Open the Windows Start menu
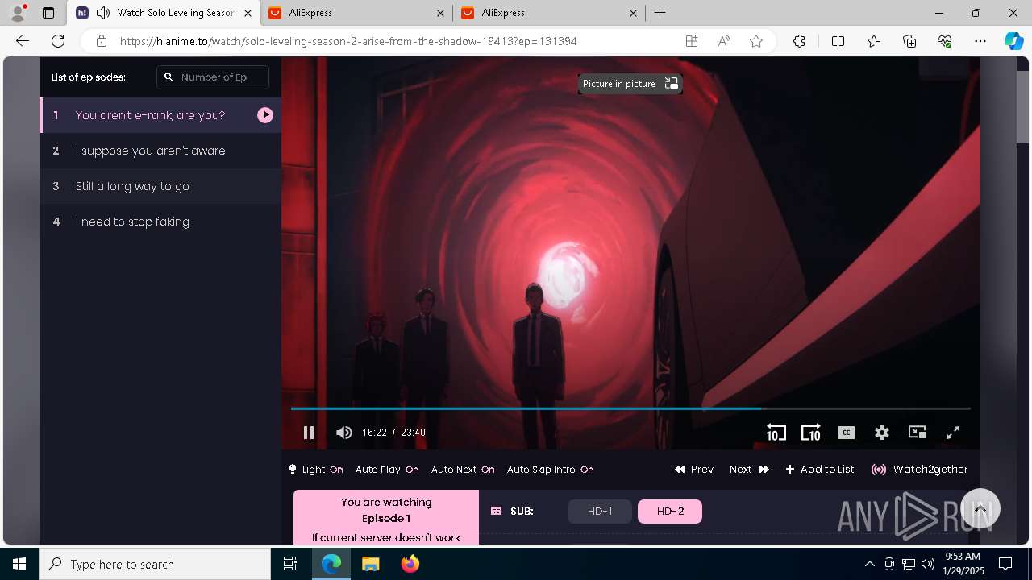1032x580 pixels. 19,564
